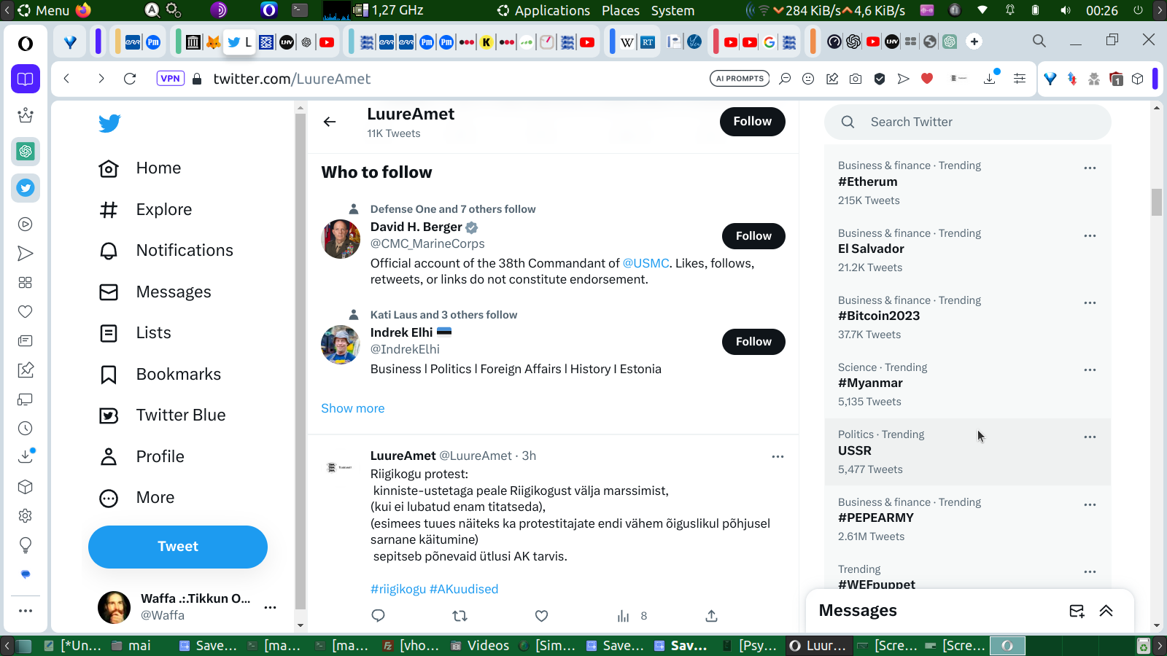Open Twitter Blue in the sidebar
This screenshot has width=1167, height=656.
[x=162, y=415]
